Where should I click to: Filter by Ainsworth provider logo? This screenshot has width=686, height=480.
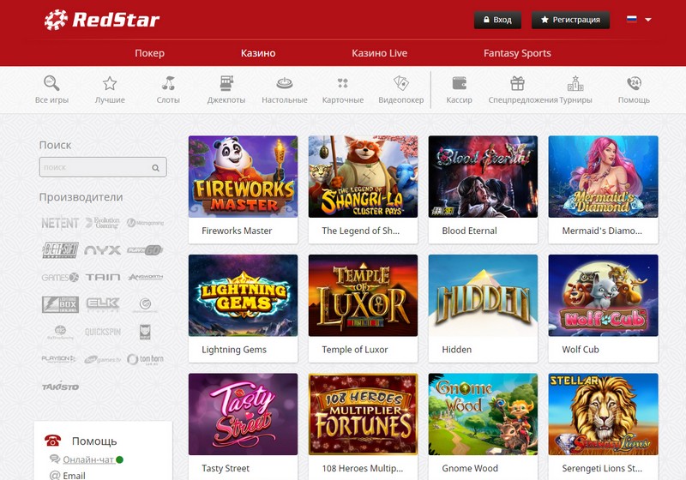click(145, 277)
